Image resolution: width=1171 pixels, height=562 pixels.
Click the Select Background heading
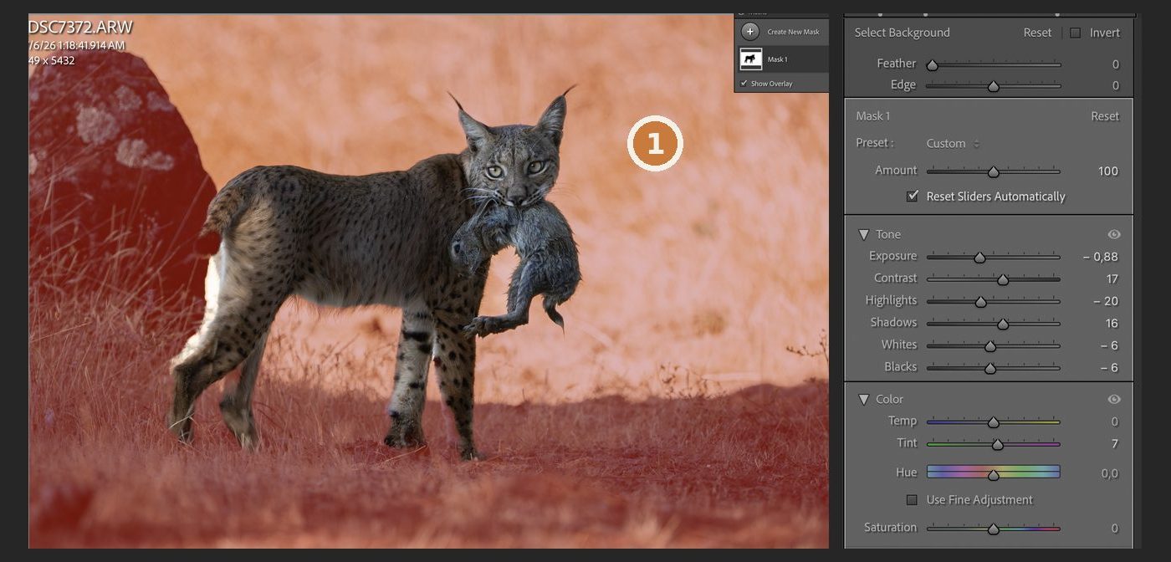tap(902, 33)
